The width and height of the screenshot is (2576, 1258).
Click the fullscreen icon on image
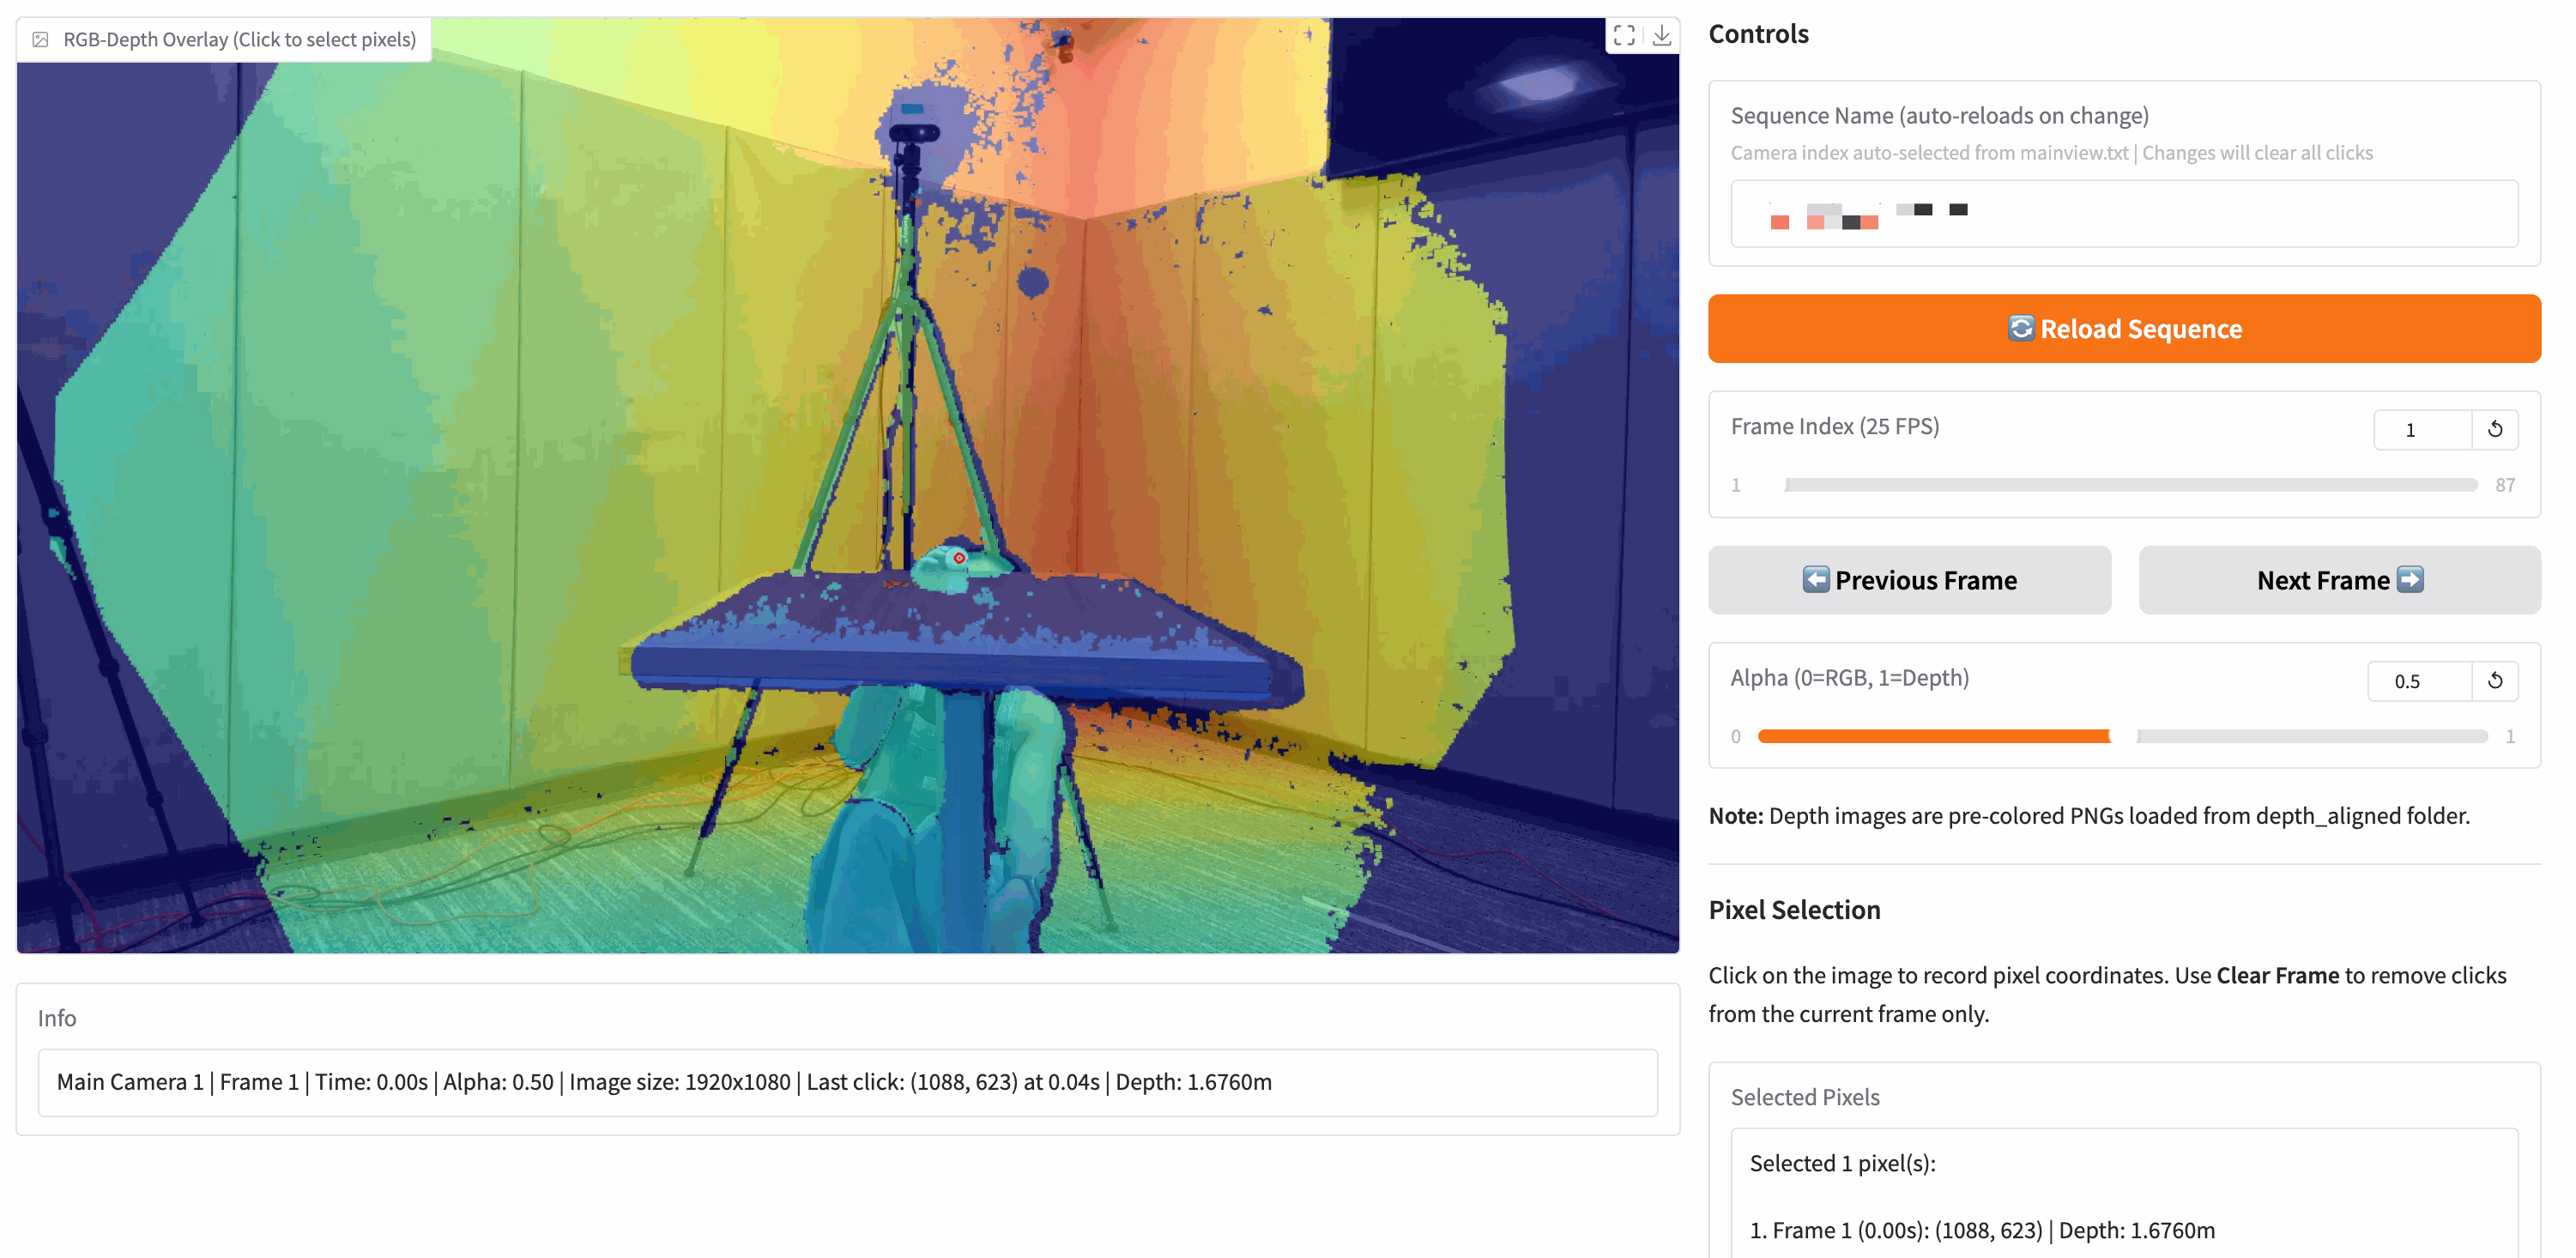[1624, 36]
